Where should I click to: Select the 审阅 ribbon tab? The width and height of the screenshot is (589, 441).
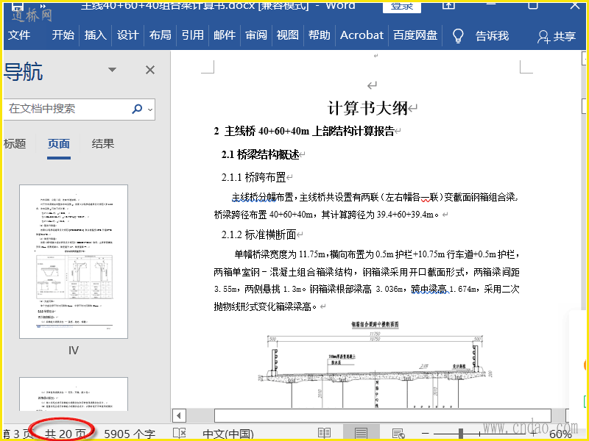coord(256,35)
